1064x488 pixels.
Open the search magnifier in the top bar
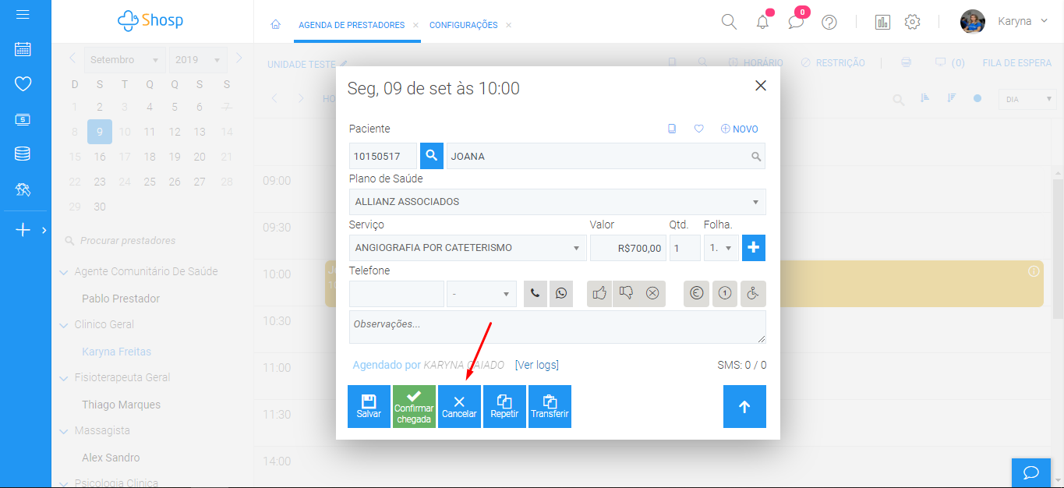(729, 22)
